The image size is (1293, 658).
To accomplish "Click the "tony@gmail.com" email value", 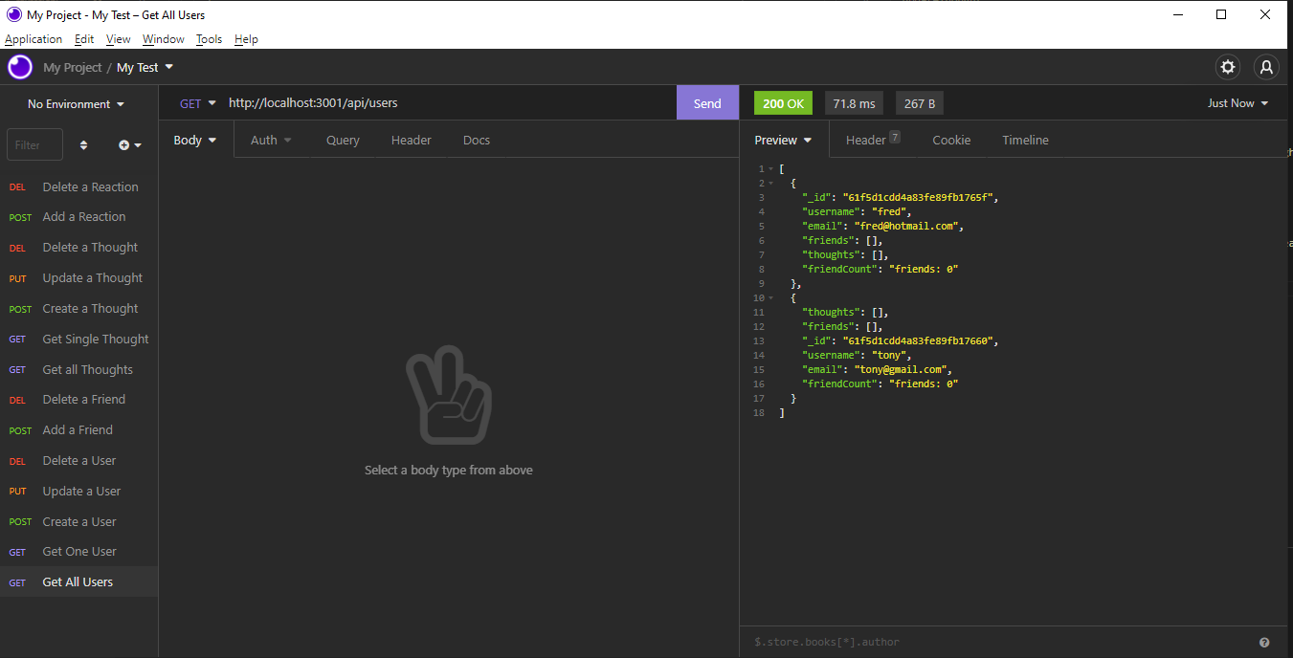I will (x=900, y=370).
